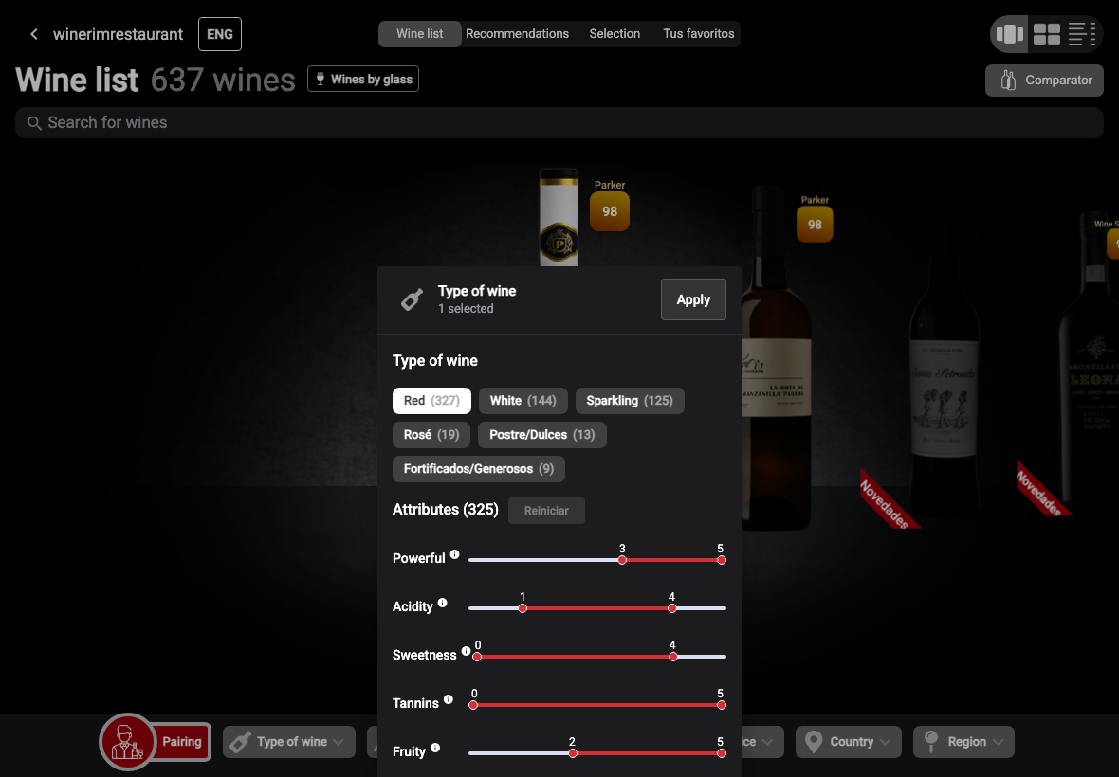Screen dimensions: 1119x777
Task: Click the Search for wines field
Action: [559, 122]
